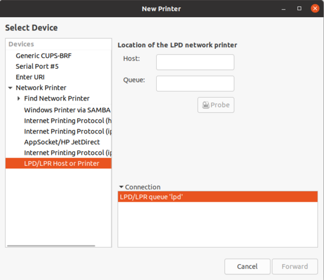Minimize the New Printer dialog
Screen dimensions: 324x280
pos(283,9)
